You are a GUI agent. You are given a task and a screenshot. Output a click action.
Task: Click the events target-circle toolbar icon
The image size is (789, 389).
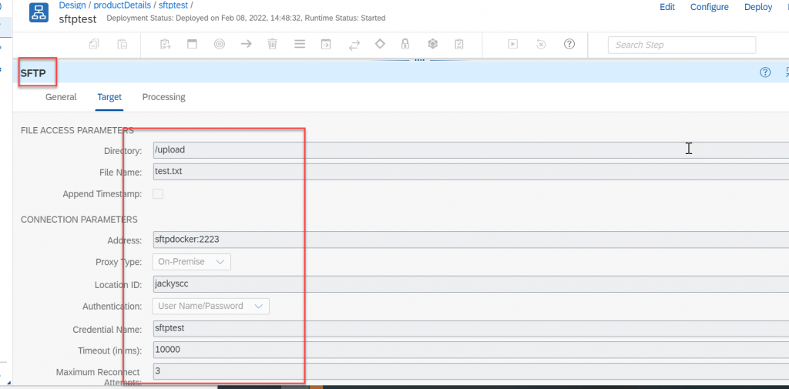(220, 44)
